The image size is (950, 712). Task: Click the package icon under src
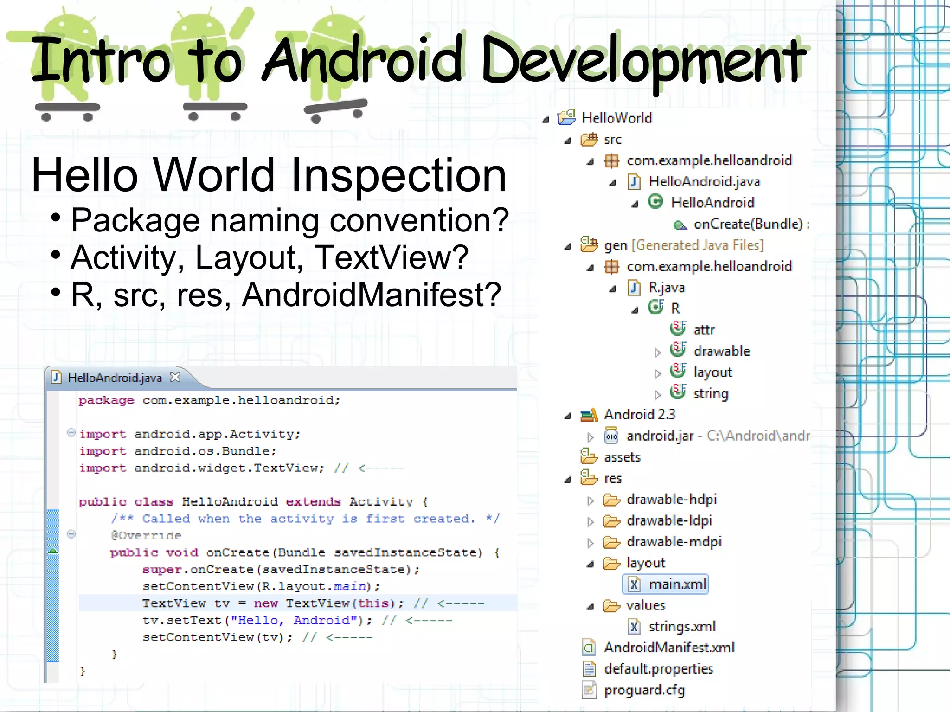611,160
